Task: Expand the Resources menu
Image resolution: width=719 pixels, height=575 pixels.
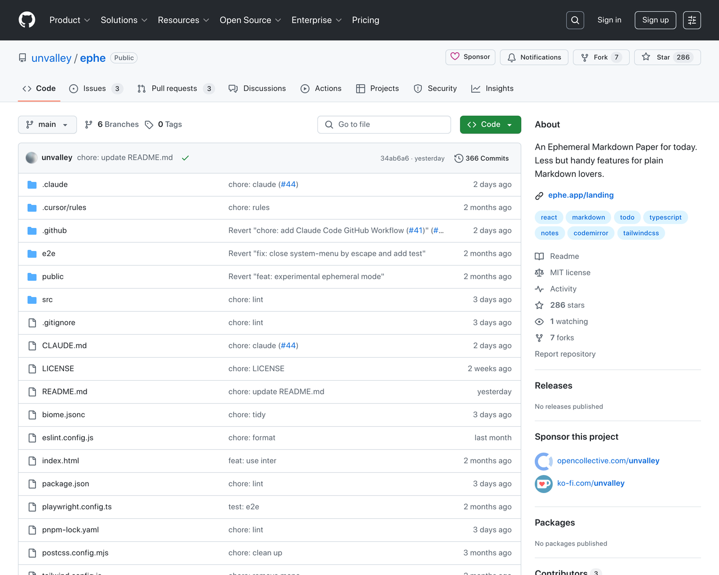Action: (x=184, y=20)
